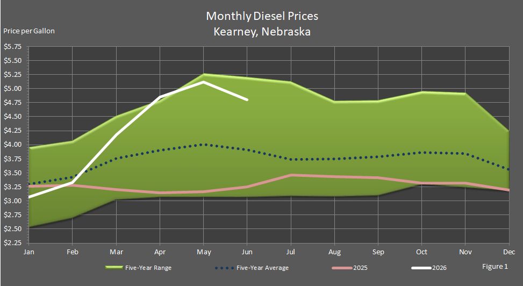Select the $5.50 y-axis label

point(13,61)
